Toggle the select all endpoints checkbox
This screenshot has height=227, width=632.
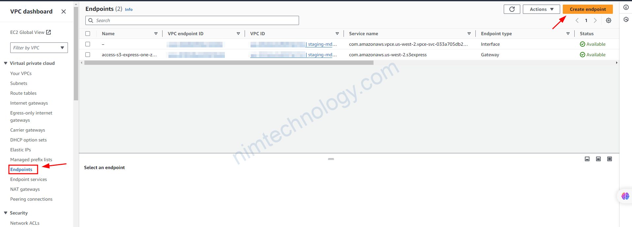point(88,34)
